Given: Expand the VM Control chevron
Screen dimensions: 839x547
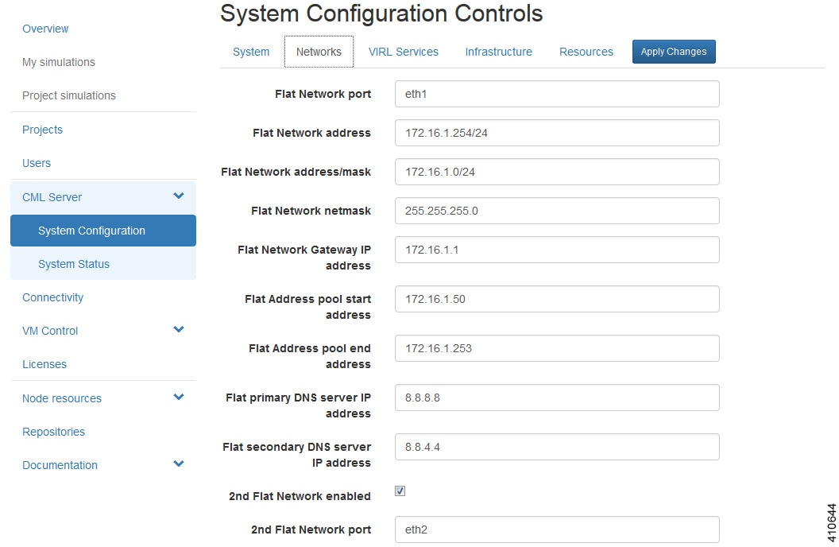Looking at the screenshot, I should [x=179, y=330].
